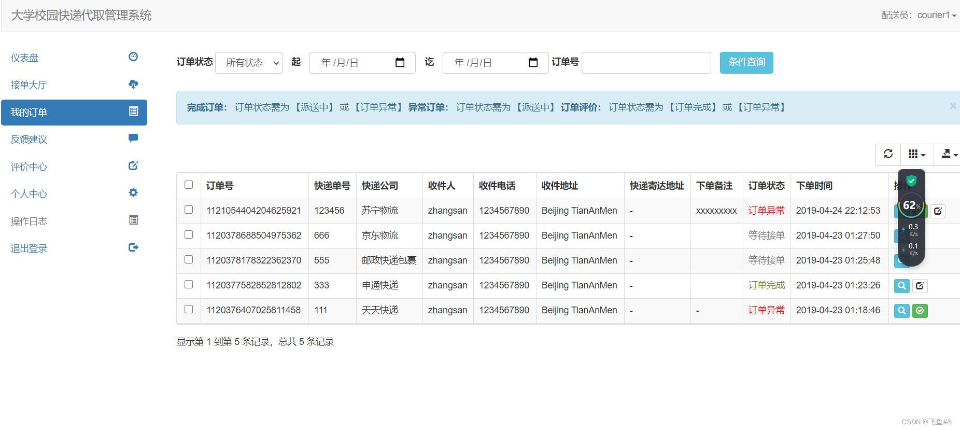This screenshot has height=430, width=960.
Task: Check the row for order 1120378178322362370
Action: [189, 259]
